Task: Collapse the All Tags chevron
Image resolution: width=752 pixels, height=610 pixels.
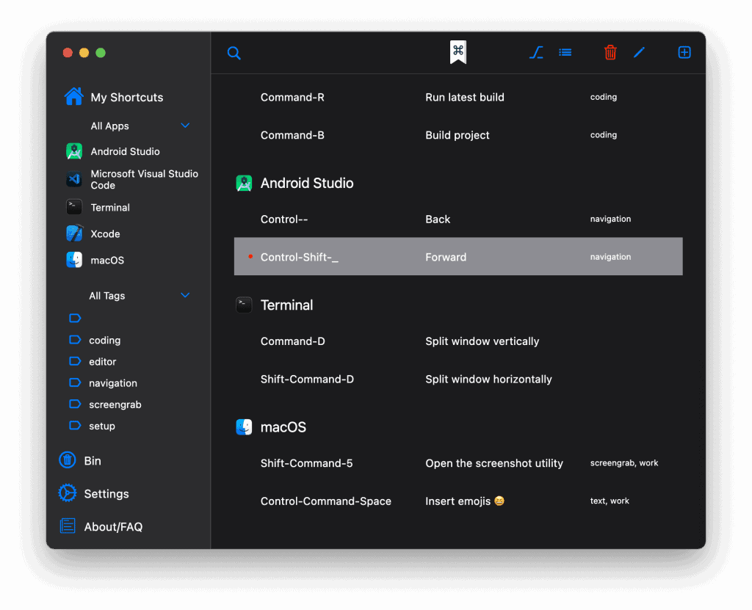Action: 185,295
